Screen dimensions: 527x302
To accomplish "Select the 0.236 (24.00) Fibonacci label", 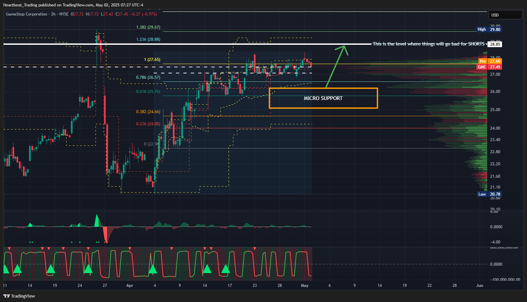I will point(148,124).
